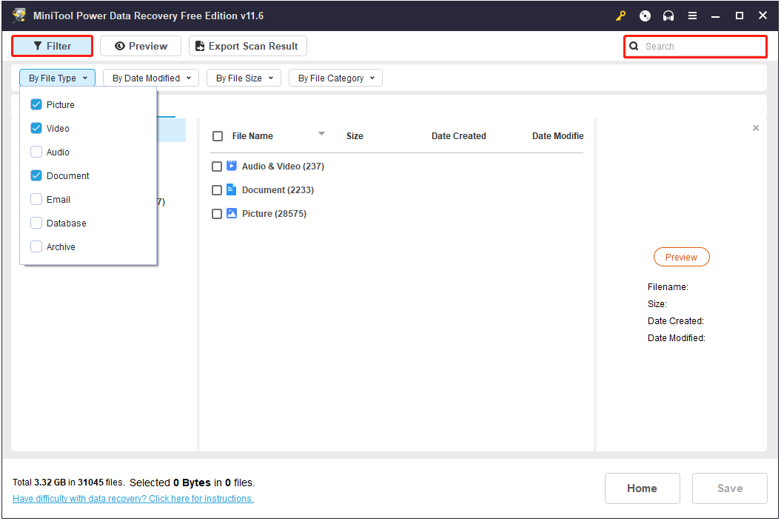Open the data recovery instructions link
This screenshot has width=781, height=521.
[x=133, y=499]
